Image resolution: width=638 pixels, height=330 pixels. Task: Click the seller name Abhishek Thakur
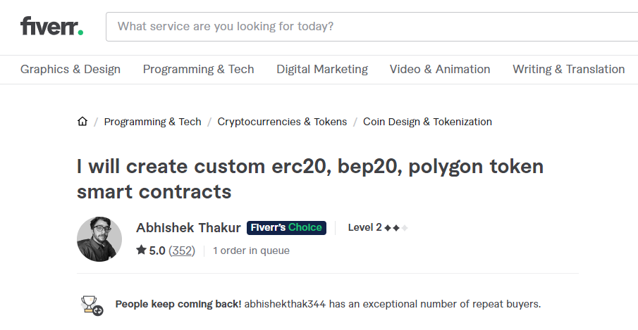click(188, 227)
